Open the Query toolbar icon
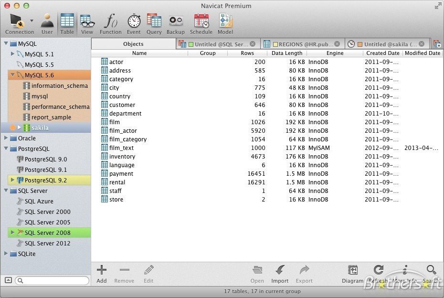The width and height of the screenshot is (444, 298). pos(154,21)
